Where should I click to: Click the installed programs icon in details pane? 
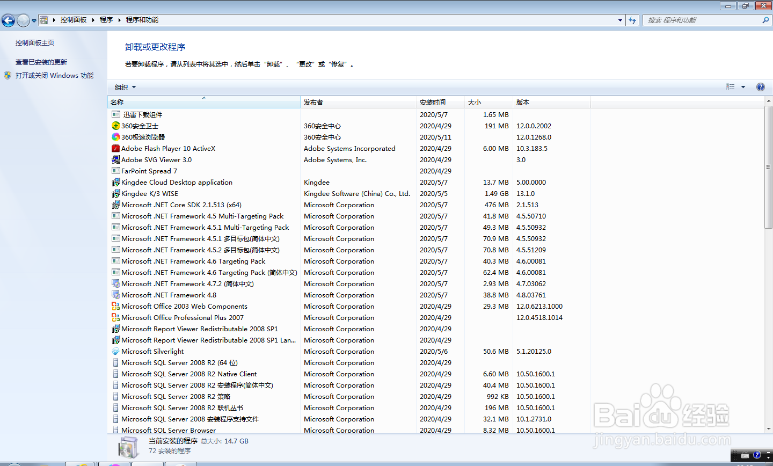tap(128, 447)
